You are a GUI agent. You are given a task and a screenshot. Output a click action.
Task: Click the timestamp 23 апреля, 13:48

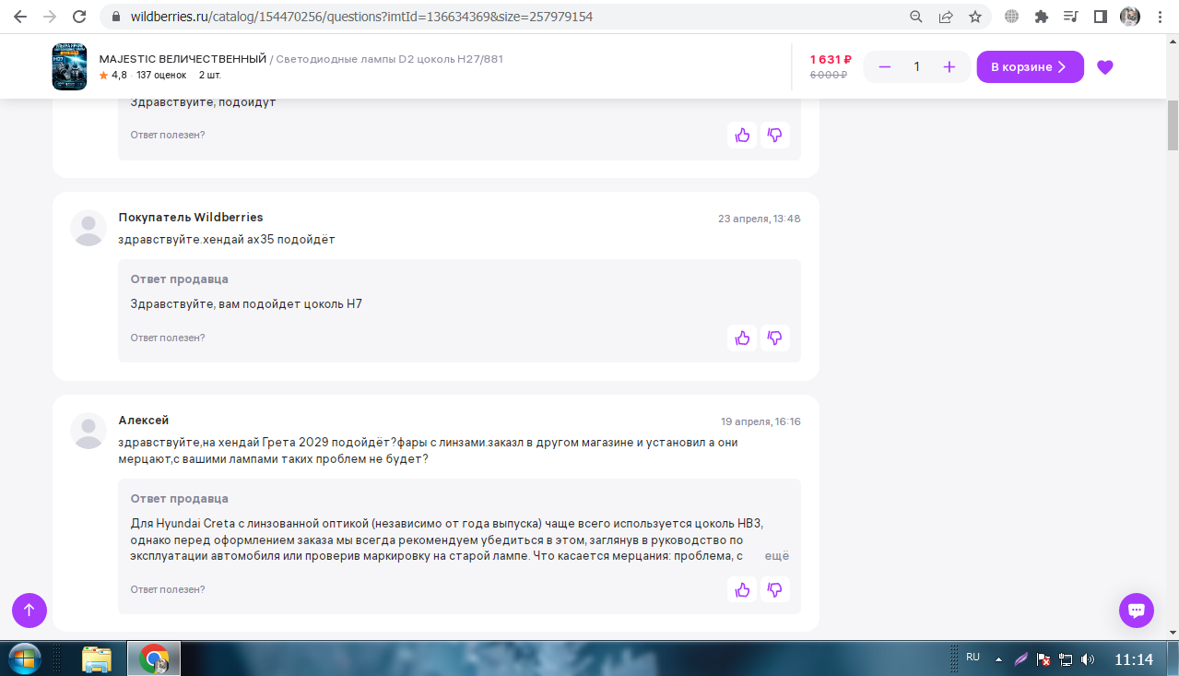click(x=760, y=219)
